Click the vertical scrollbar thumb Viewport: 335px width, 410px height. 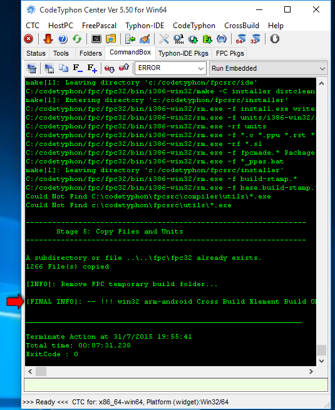(x=322, y=350)
